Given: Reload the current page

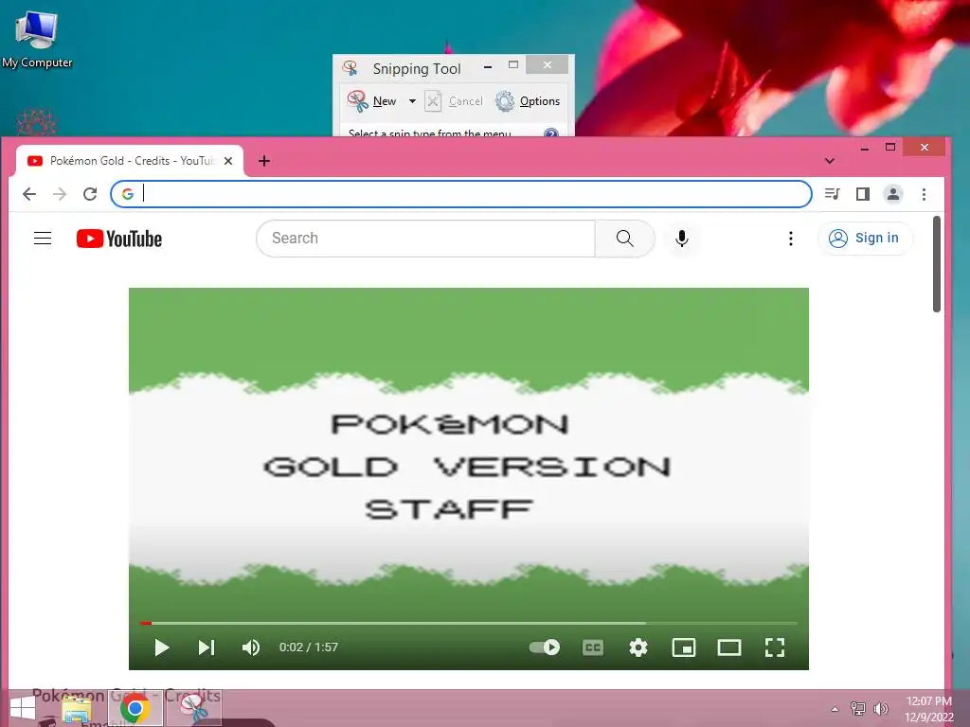Looking at the screenshot, I should 90,194.
